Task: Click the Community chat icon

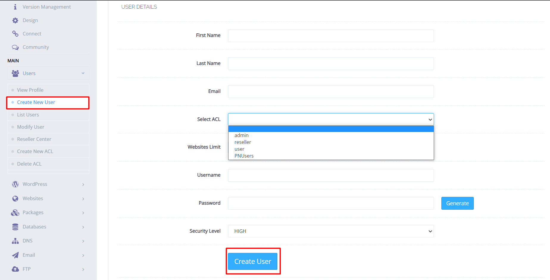Action: point(15,47)
